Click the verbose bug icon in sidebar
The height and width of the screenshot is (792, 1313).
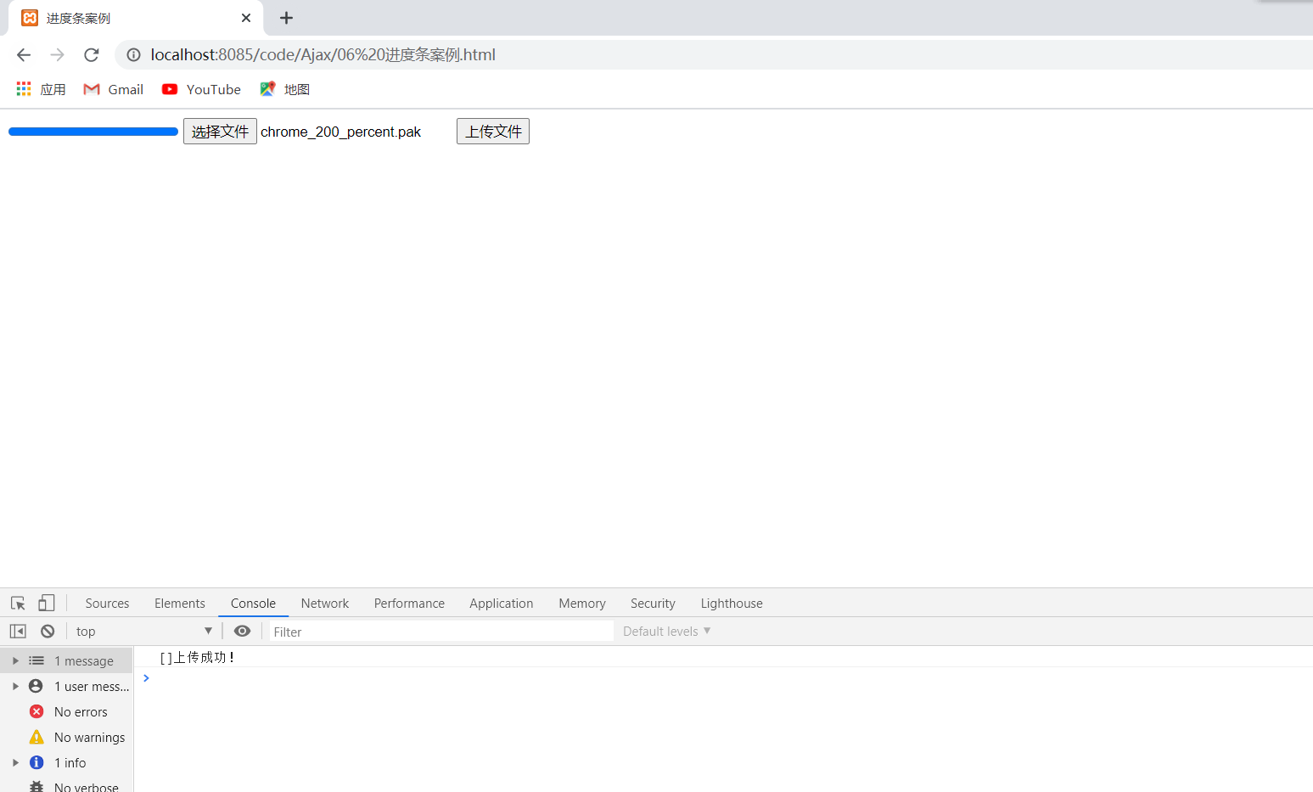point(36,786)
